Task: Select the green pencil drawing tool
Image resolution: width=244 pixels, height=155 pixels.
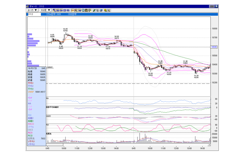Action: (x=94, y=10)
